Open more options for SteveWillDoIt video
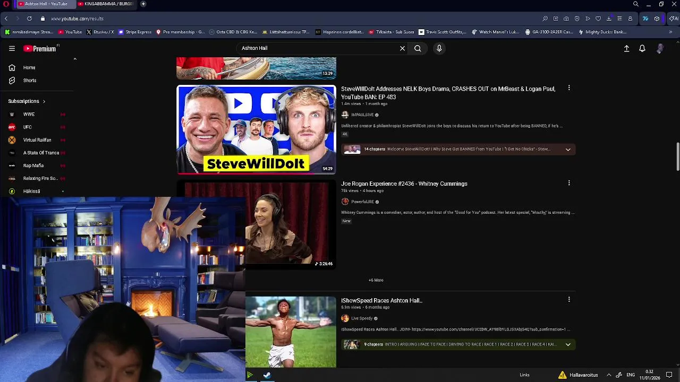 569,88
